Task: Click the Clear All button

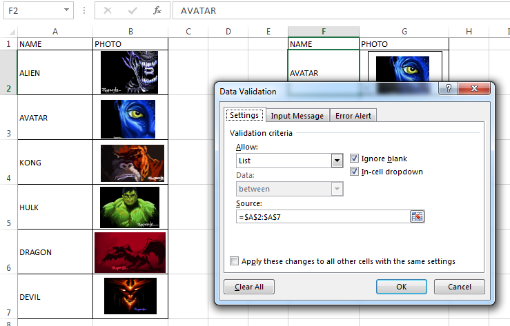Action: 249,287
